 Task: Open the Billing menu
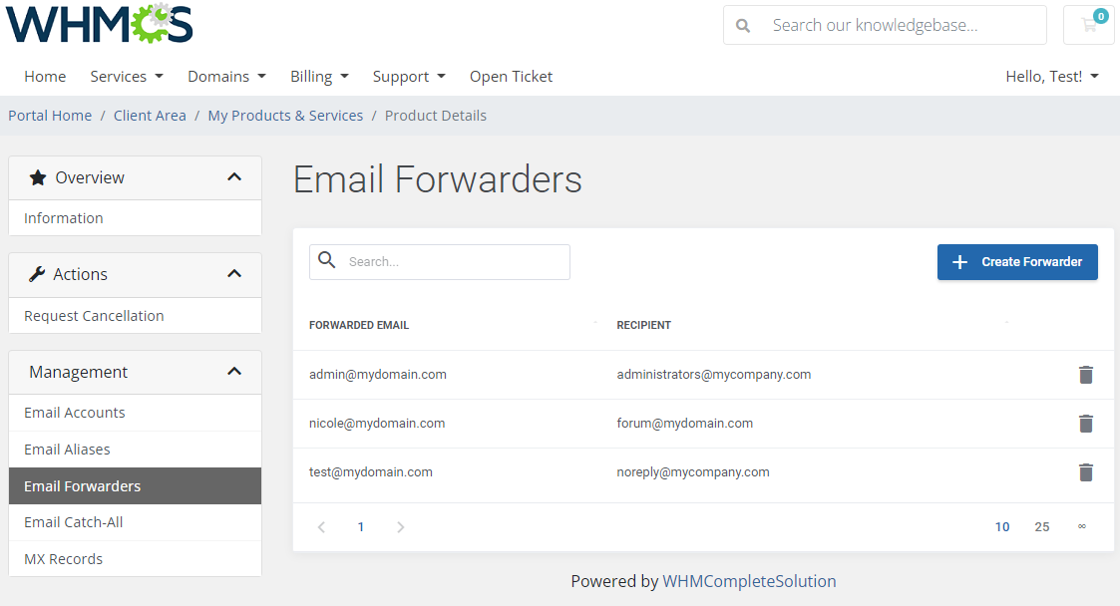[319, 77]
